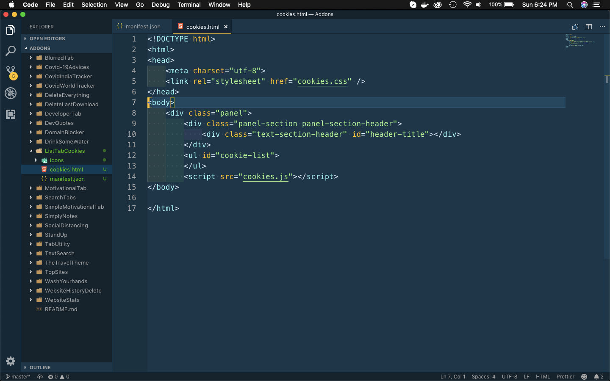Click Prettier in the status bar
Viewport: 610px width, 381px height.
566,377
